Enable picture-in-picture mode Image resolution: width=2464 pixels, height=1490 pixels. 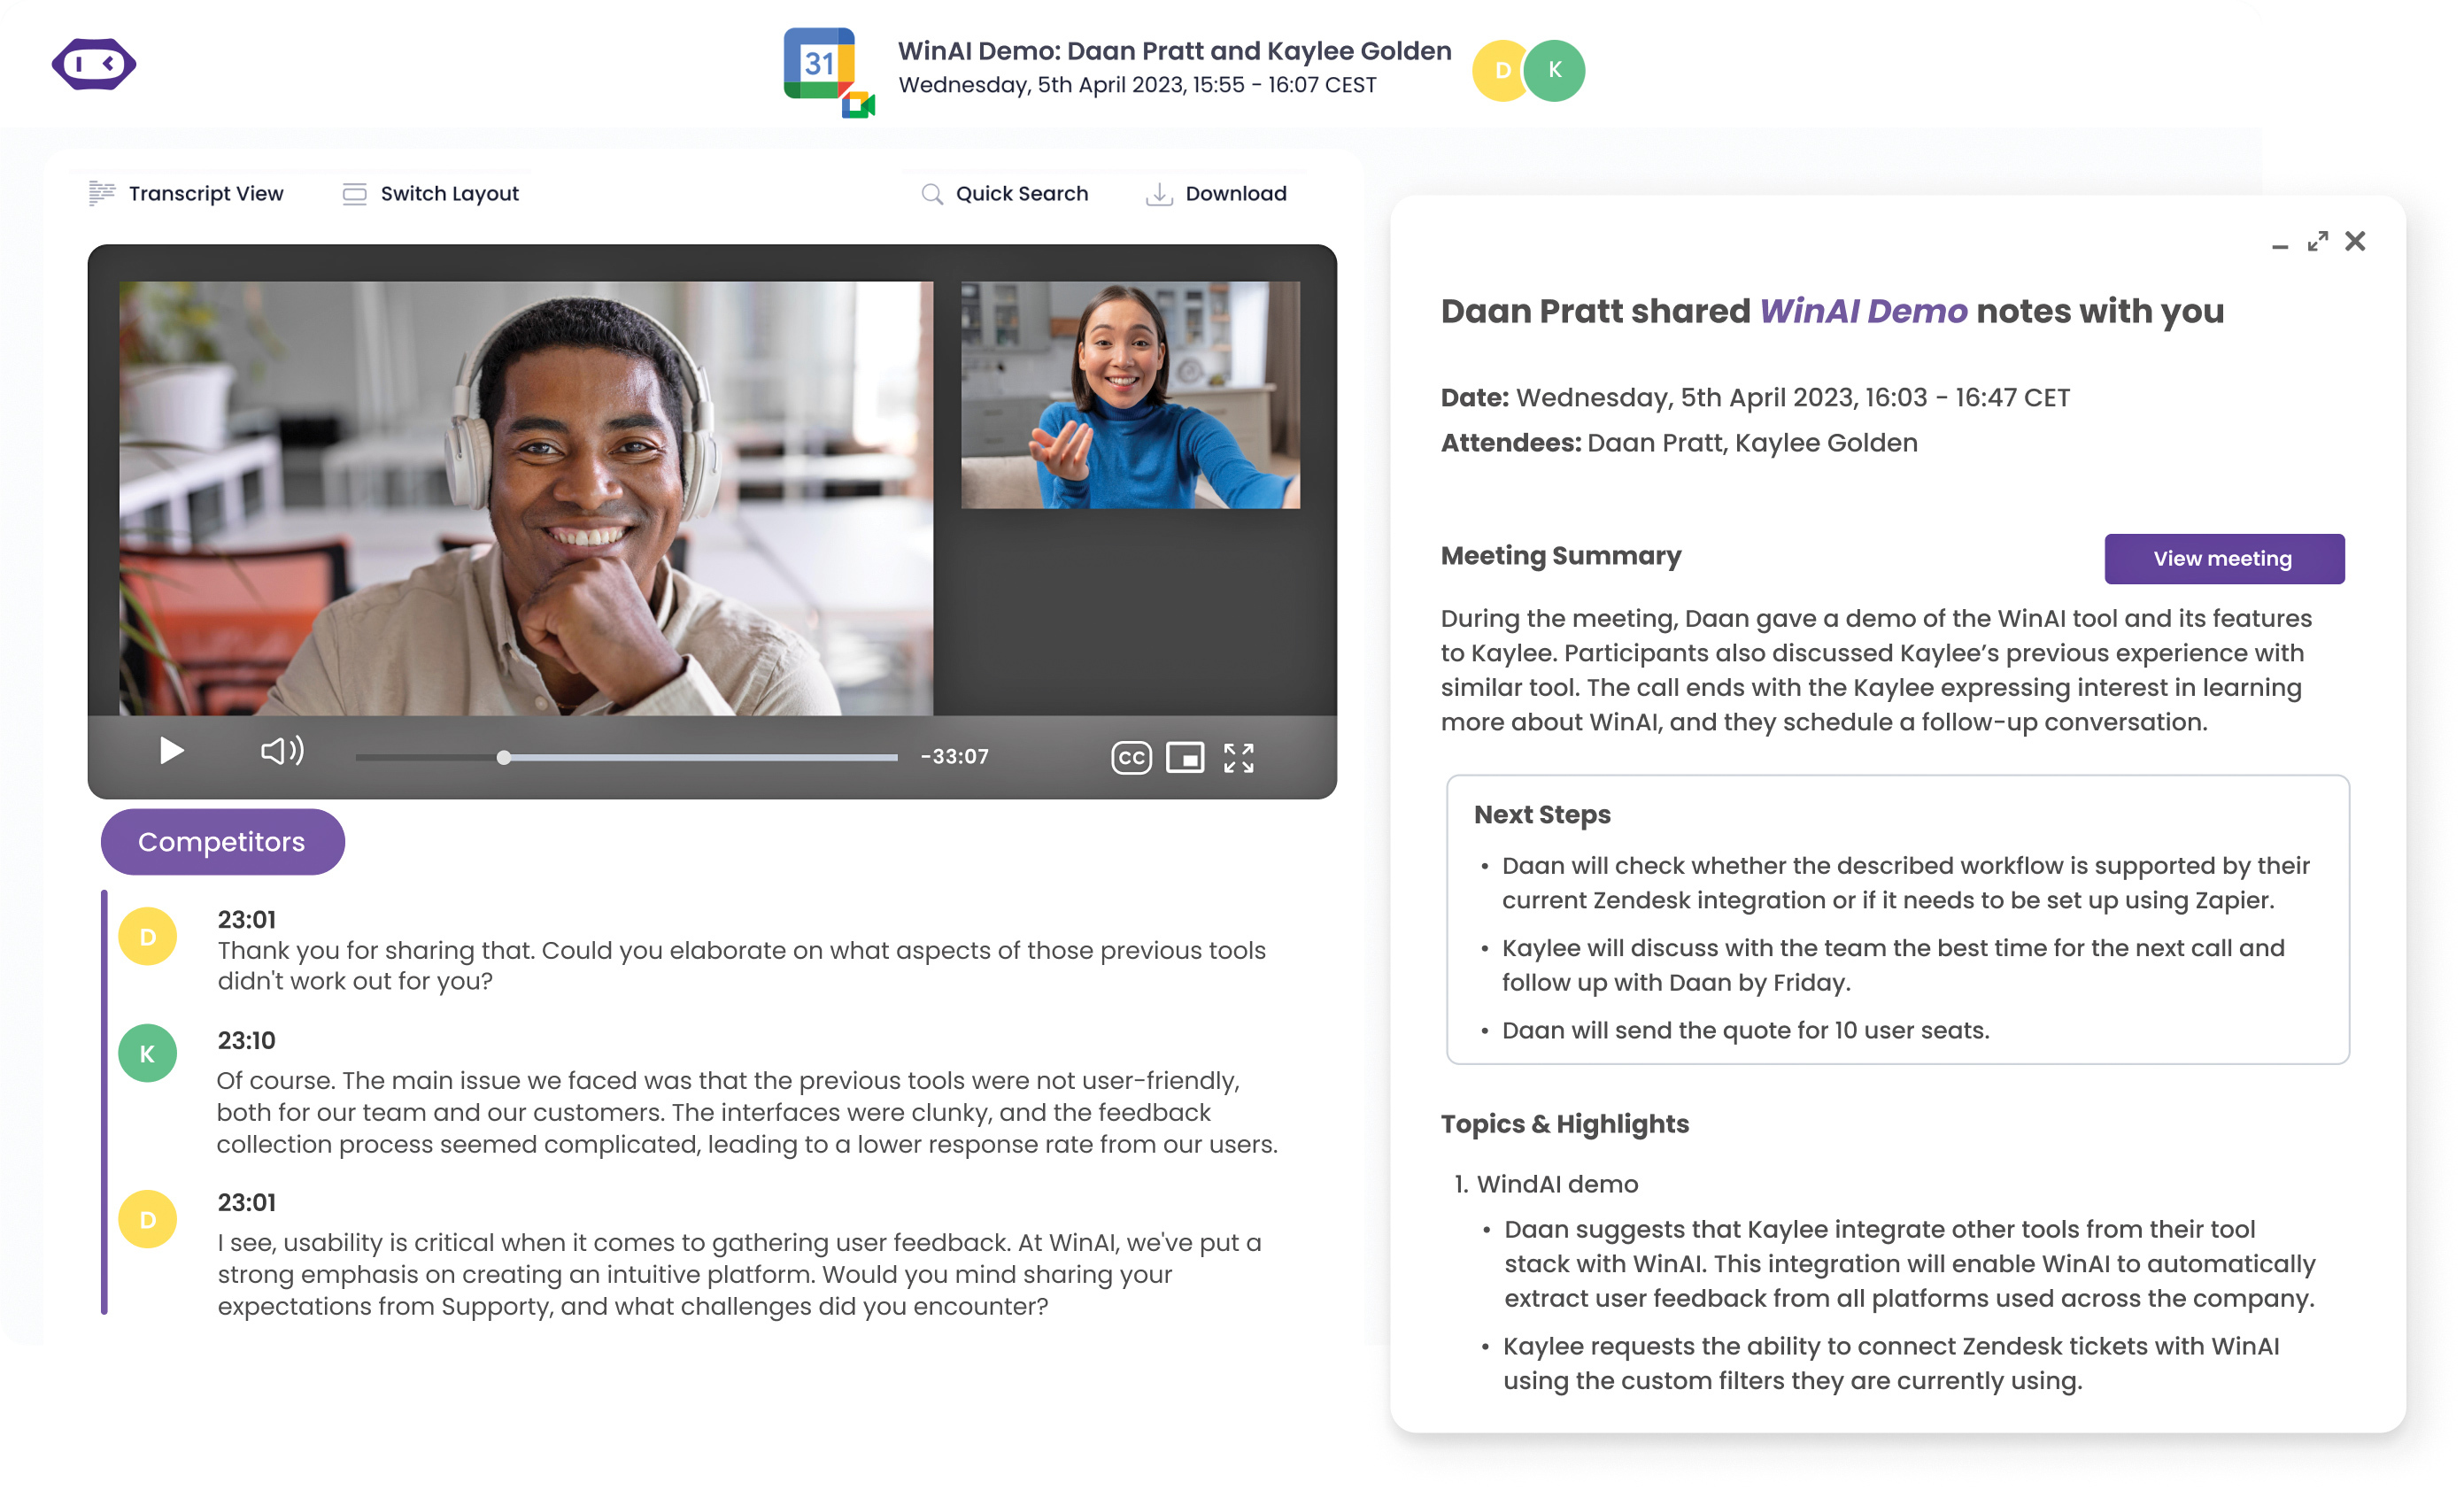coord(1185,757)
